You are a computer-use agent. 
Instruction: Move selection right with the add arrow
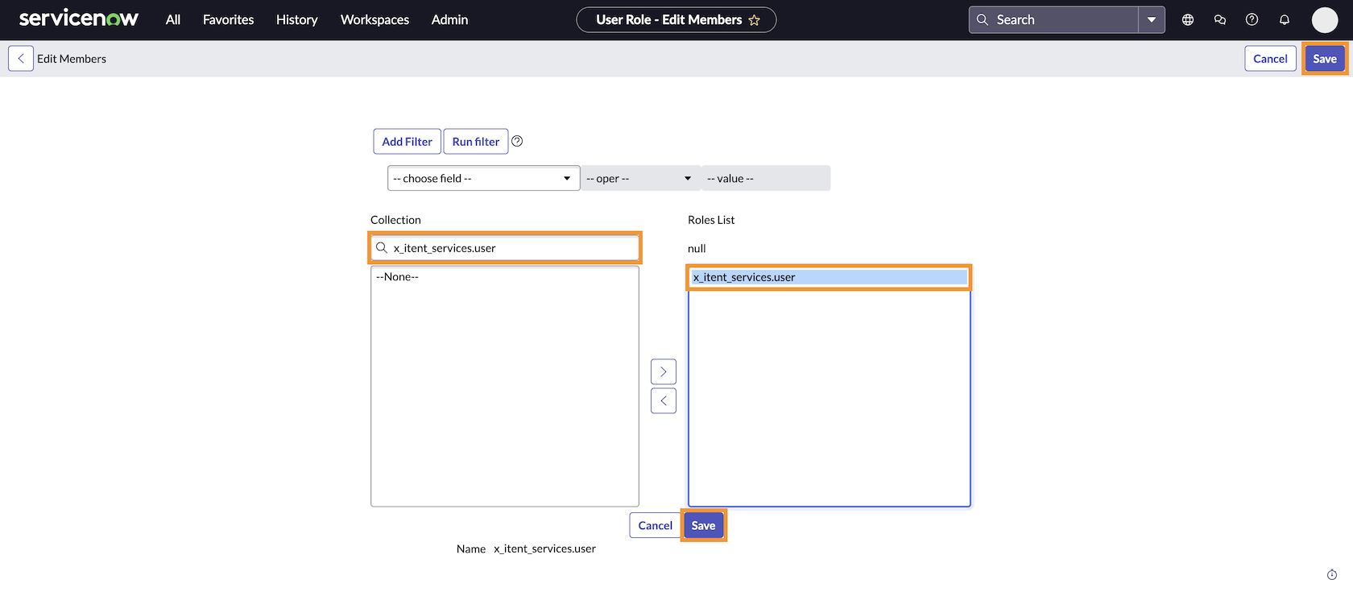point(663,372)
